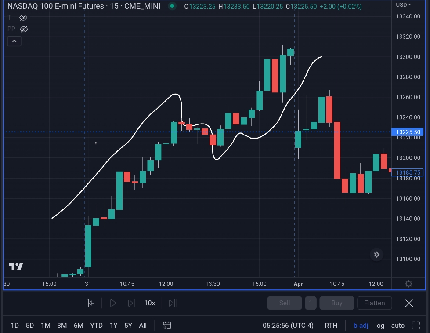Screen dimensions: 430x333
Task: Click the Flatten button
Action: coord(375,303)
